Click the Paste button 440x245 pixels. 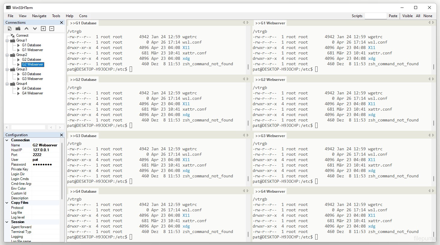click(x=393, y=16)
